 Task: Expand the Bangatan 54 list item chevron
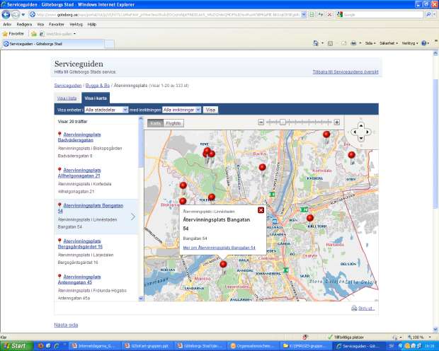pos(133,217)
